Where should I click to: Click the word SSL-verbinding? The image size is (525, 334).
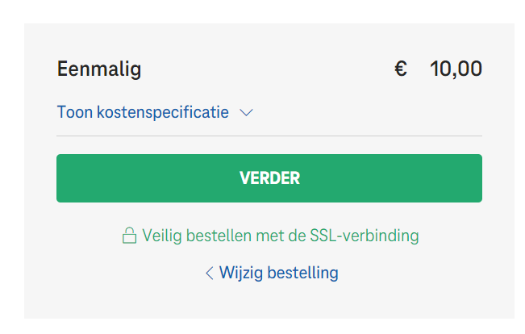365,236
